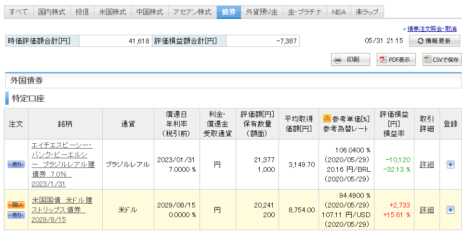This screenshot has width=465, height=235.
Task: Click the average cost 3,149.70
Action: (301, 164)
